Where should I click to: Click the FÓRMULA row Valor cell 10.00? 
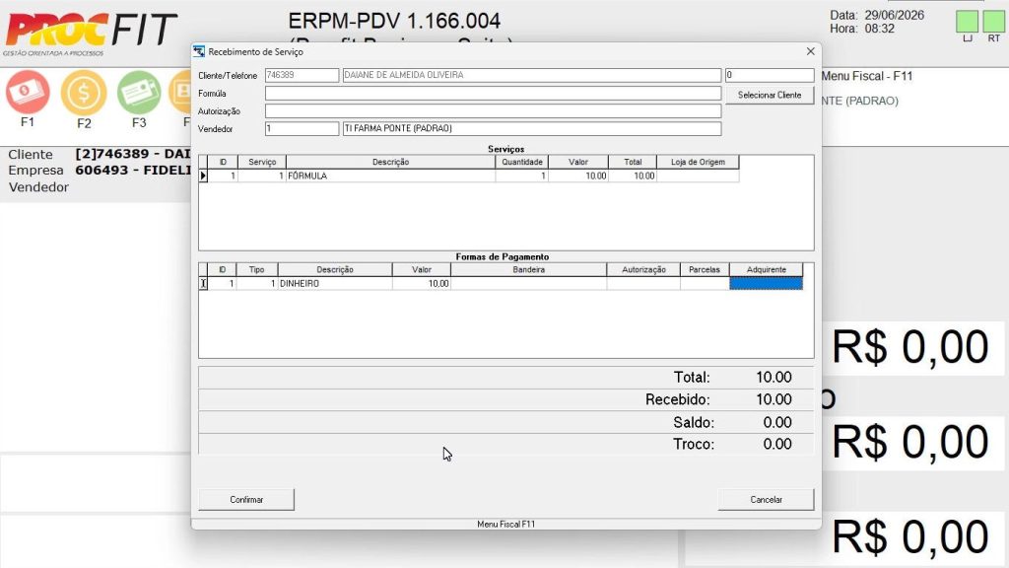click(577, 176)
